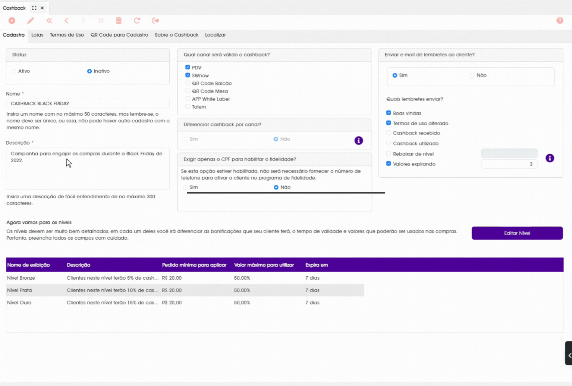
Task: Sort by Pedido mínimo para aplicar header
Action: pyautogui.click(x=194, y=265)
